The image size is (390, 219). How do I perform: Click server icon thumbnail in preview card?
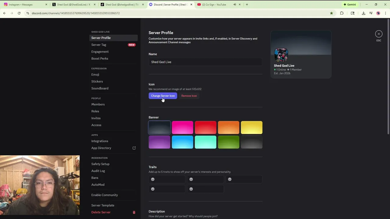pyautogui.click(x=281, y=55)
